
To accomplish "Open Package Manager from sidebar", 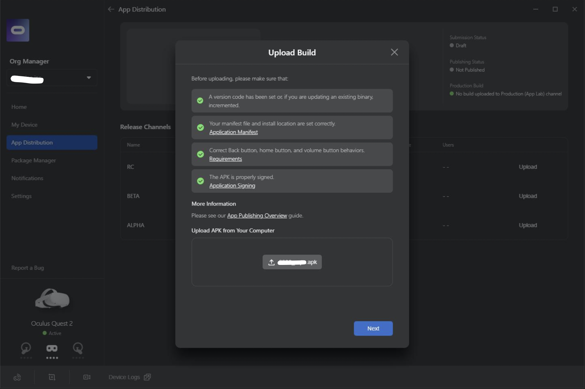I will tap(34, 160).
